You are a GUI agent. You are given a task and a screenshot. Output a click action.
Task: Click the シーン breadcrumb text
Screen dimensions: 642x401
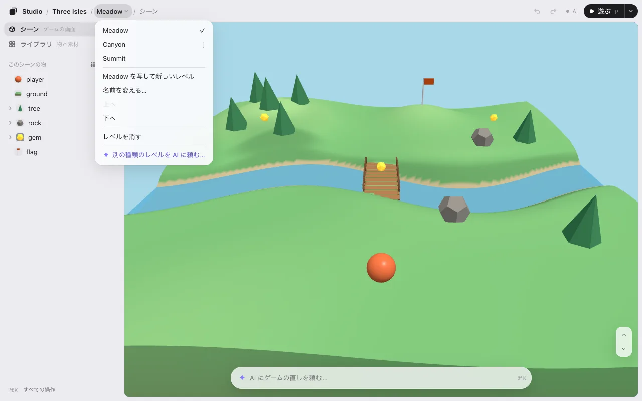pos(149,11)
